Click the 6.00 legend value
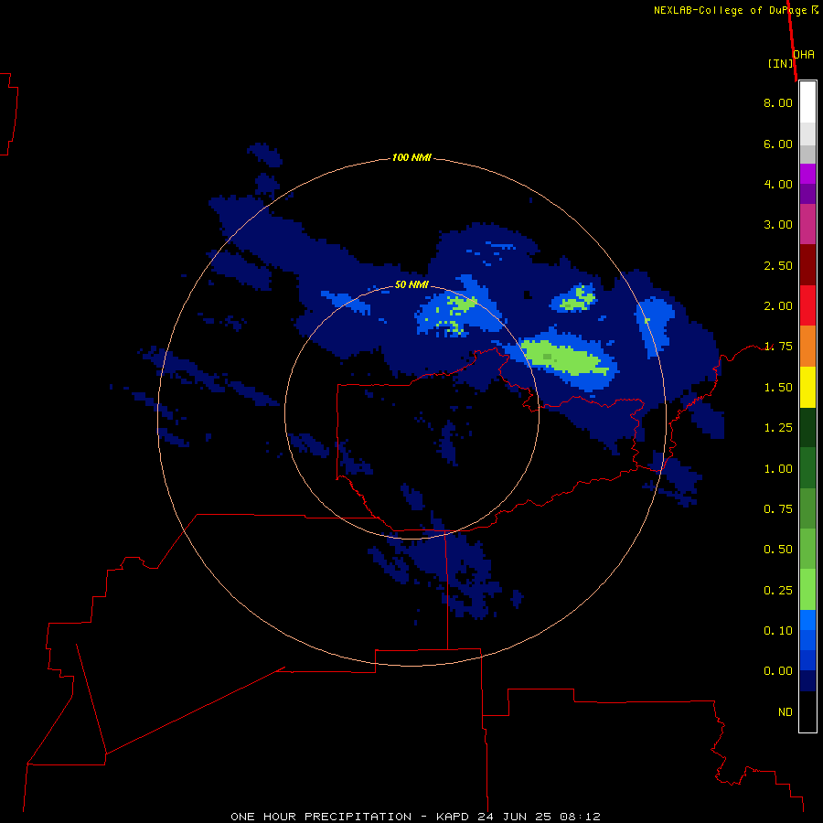Image resolution: width=823 pixels, height=823 pixels. pos(778,144)
